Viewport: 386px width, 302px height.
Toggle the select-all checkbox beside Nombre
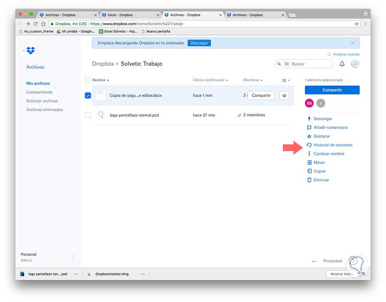88,80
